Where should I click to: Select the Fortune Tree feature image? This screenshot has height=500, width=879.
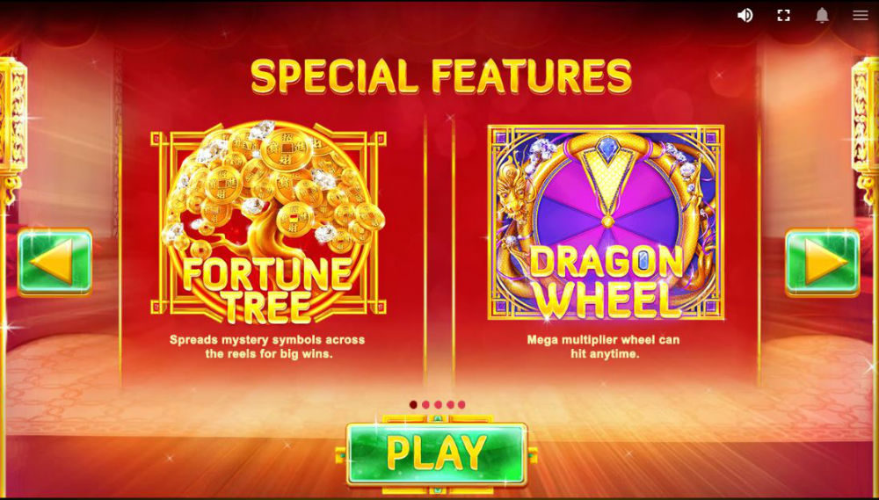pyautogui.click(x=268, y=222)
